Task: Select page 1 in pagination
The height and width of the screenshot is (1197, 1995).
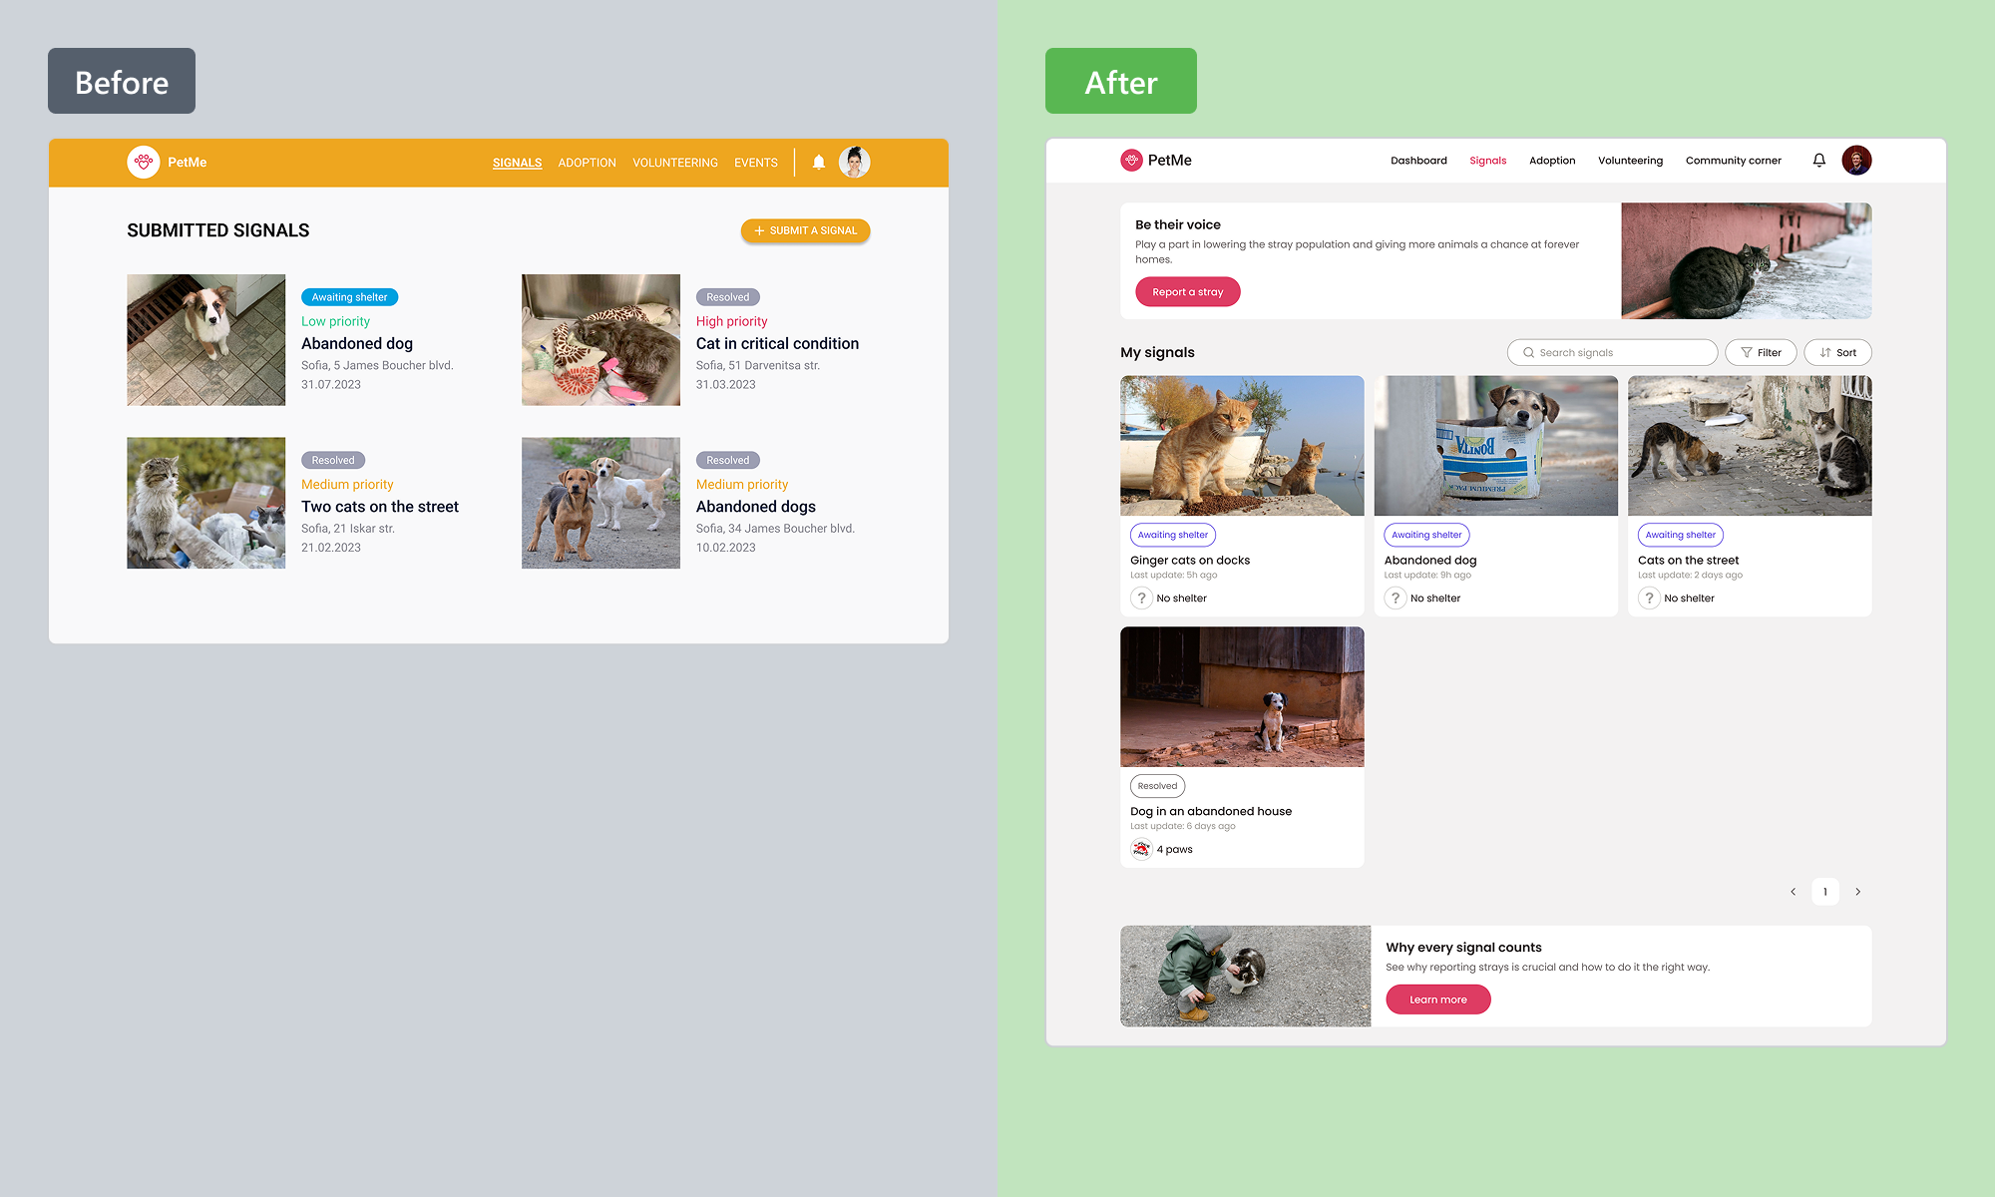Action: coord(1824,892)
